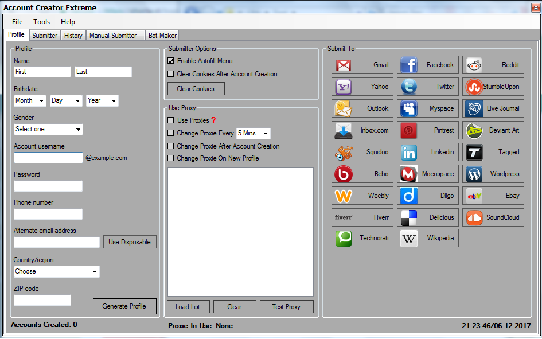The height and width of the screenshot is (339, 542).
Task: Select the Linkedin icon
Action: pos(409,152)
